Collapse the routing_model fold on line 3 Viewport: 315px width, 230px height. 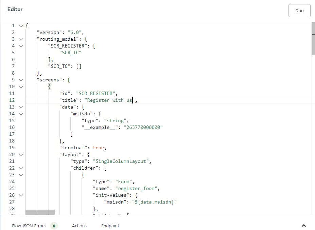[21, 39]
